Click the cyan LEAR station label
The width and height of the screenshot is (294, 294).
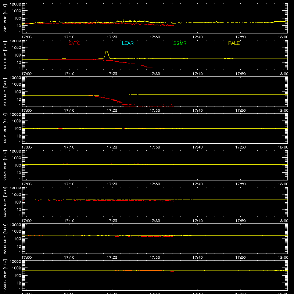128,43
